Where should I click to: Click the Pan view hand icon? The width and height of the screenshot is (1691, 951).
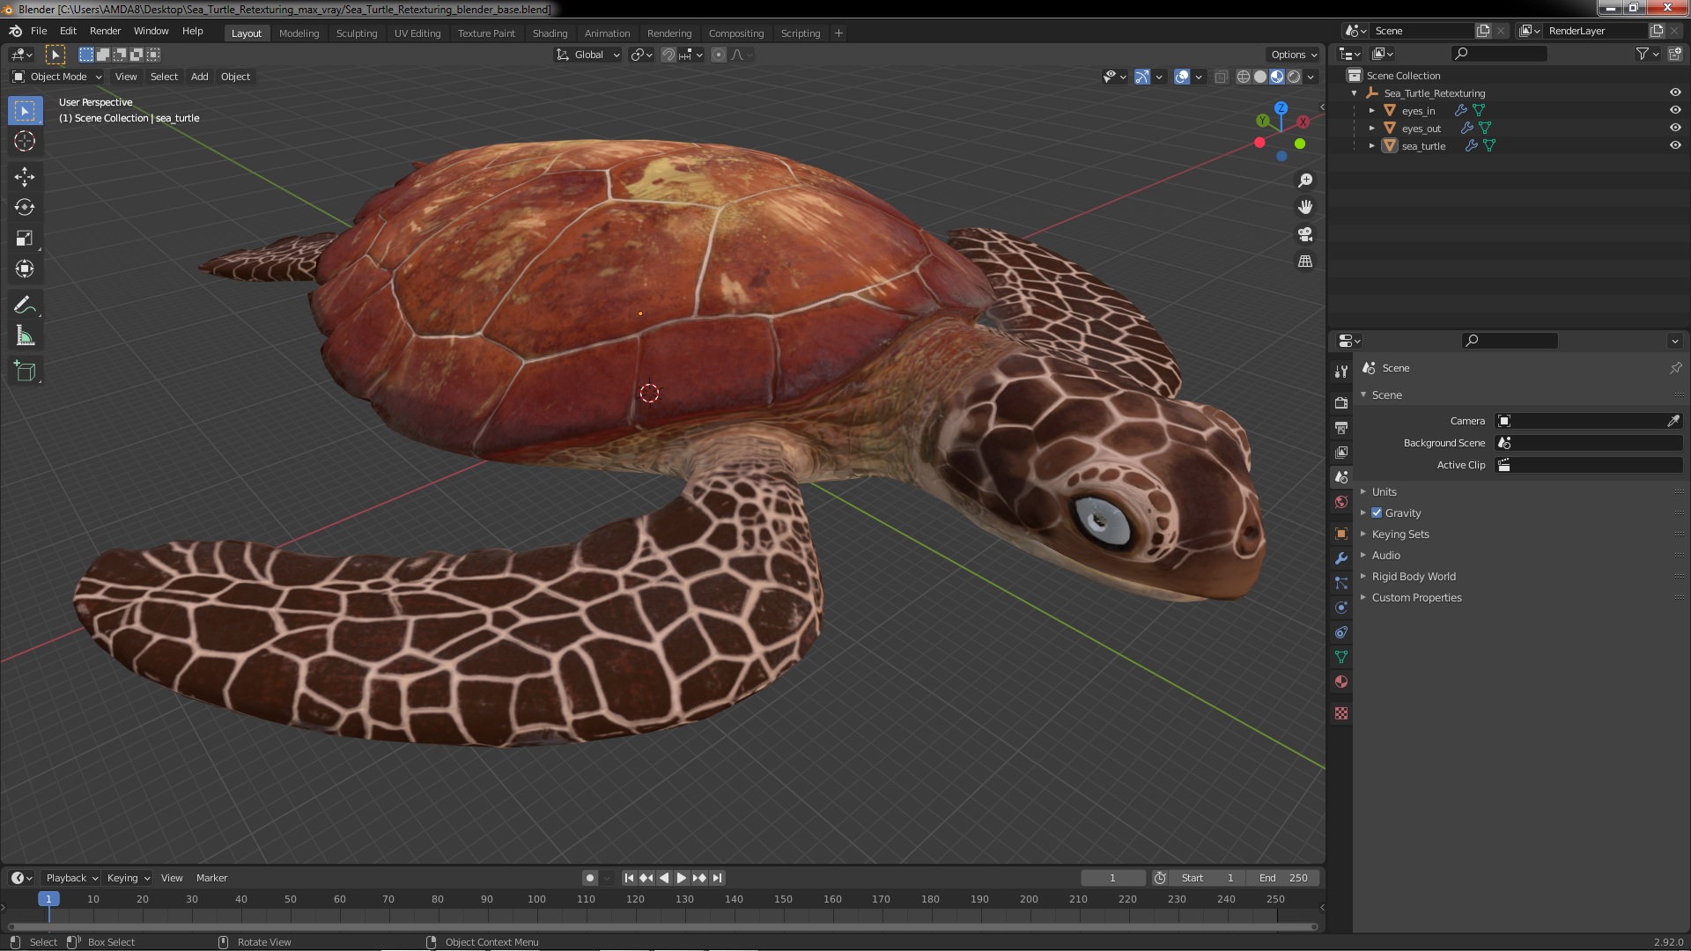1305,207
